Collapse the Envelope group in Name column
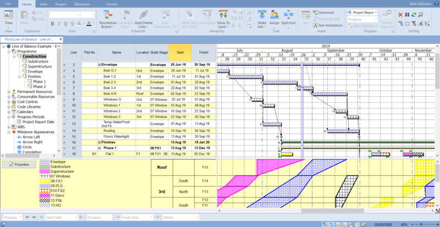The width and height of the screenshot is (440, 227). [x=100, y=64]
